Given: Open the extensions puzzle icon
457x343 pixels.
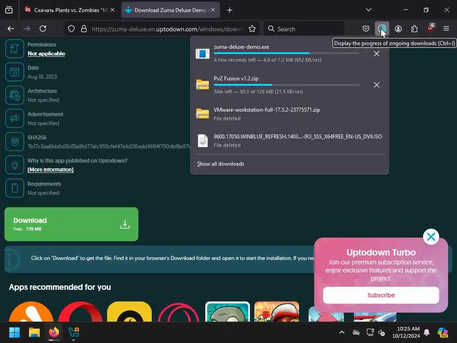Looking at the screenshot, I should (414, 29).
